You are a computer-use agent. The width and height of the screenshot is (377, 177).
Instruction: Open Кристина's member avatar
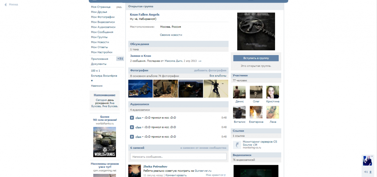[272, 92]
